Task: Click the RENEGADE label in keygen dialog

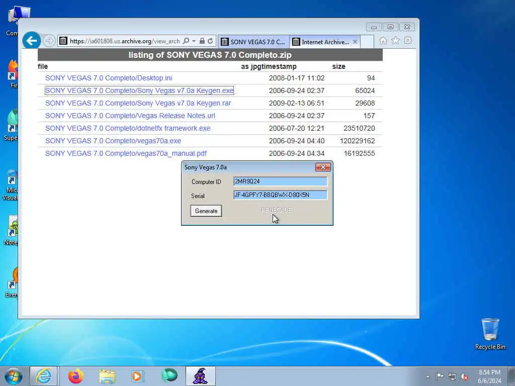Action: pyautogui.click(x=276, y=210)
